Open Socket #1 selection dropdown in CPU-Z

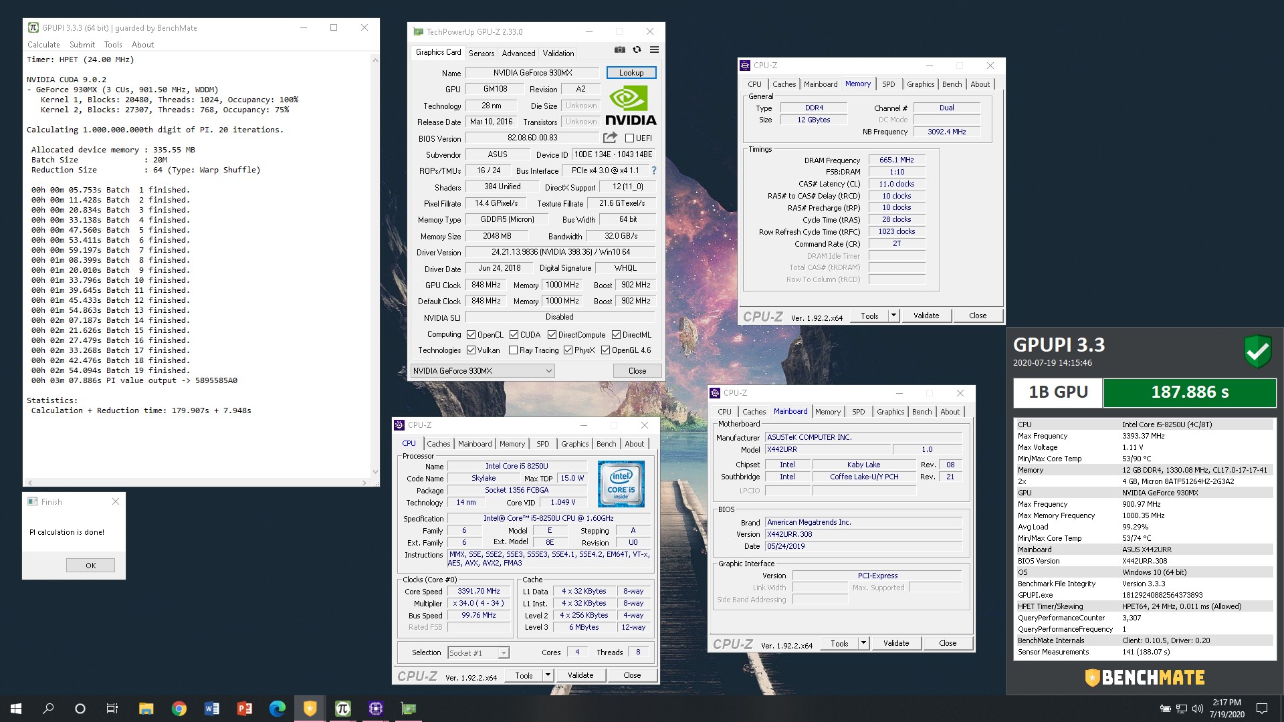(x=478, y=652)
